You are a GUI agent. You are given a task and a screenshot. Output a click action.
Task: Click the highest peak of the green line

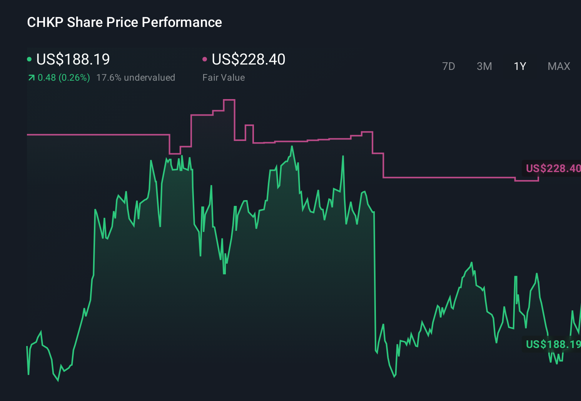click(292, 146)
